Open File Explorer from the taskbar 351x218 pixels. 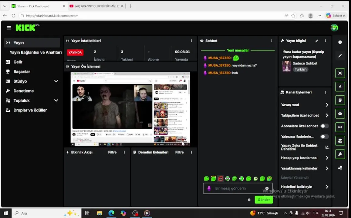click(x=100, y=213)
